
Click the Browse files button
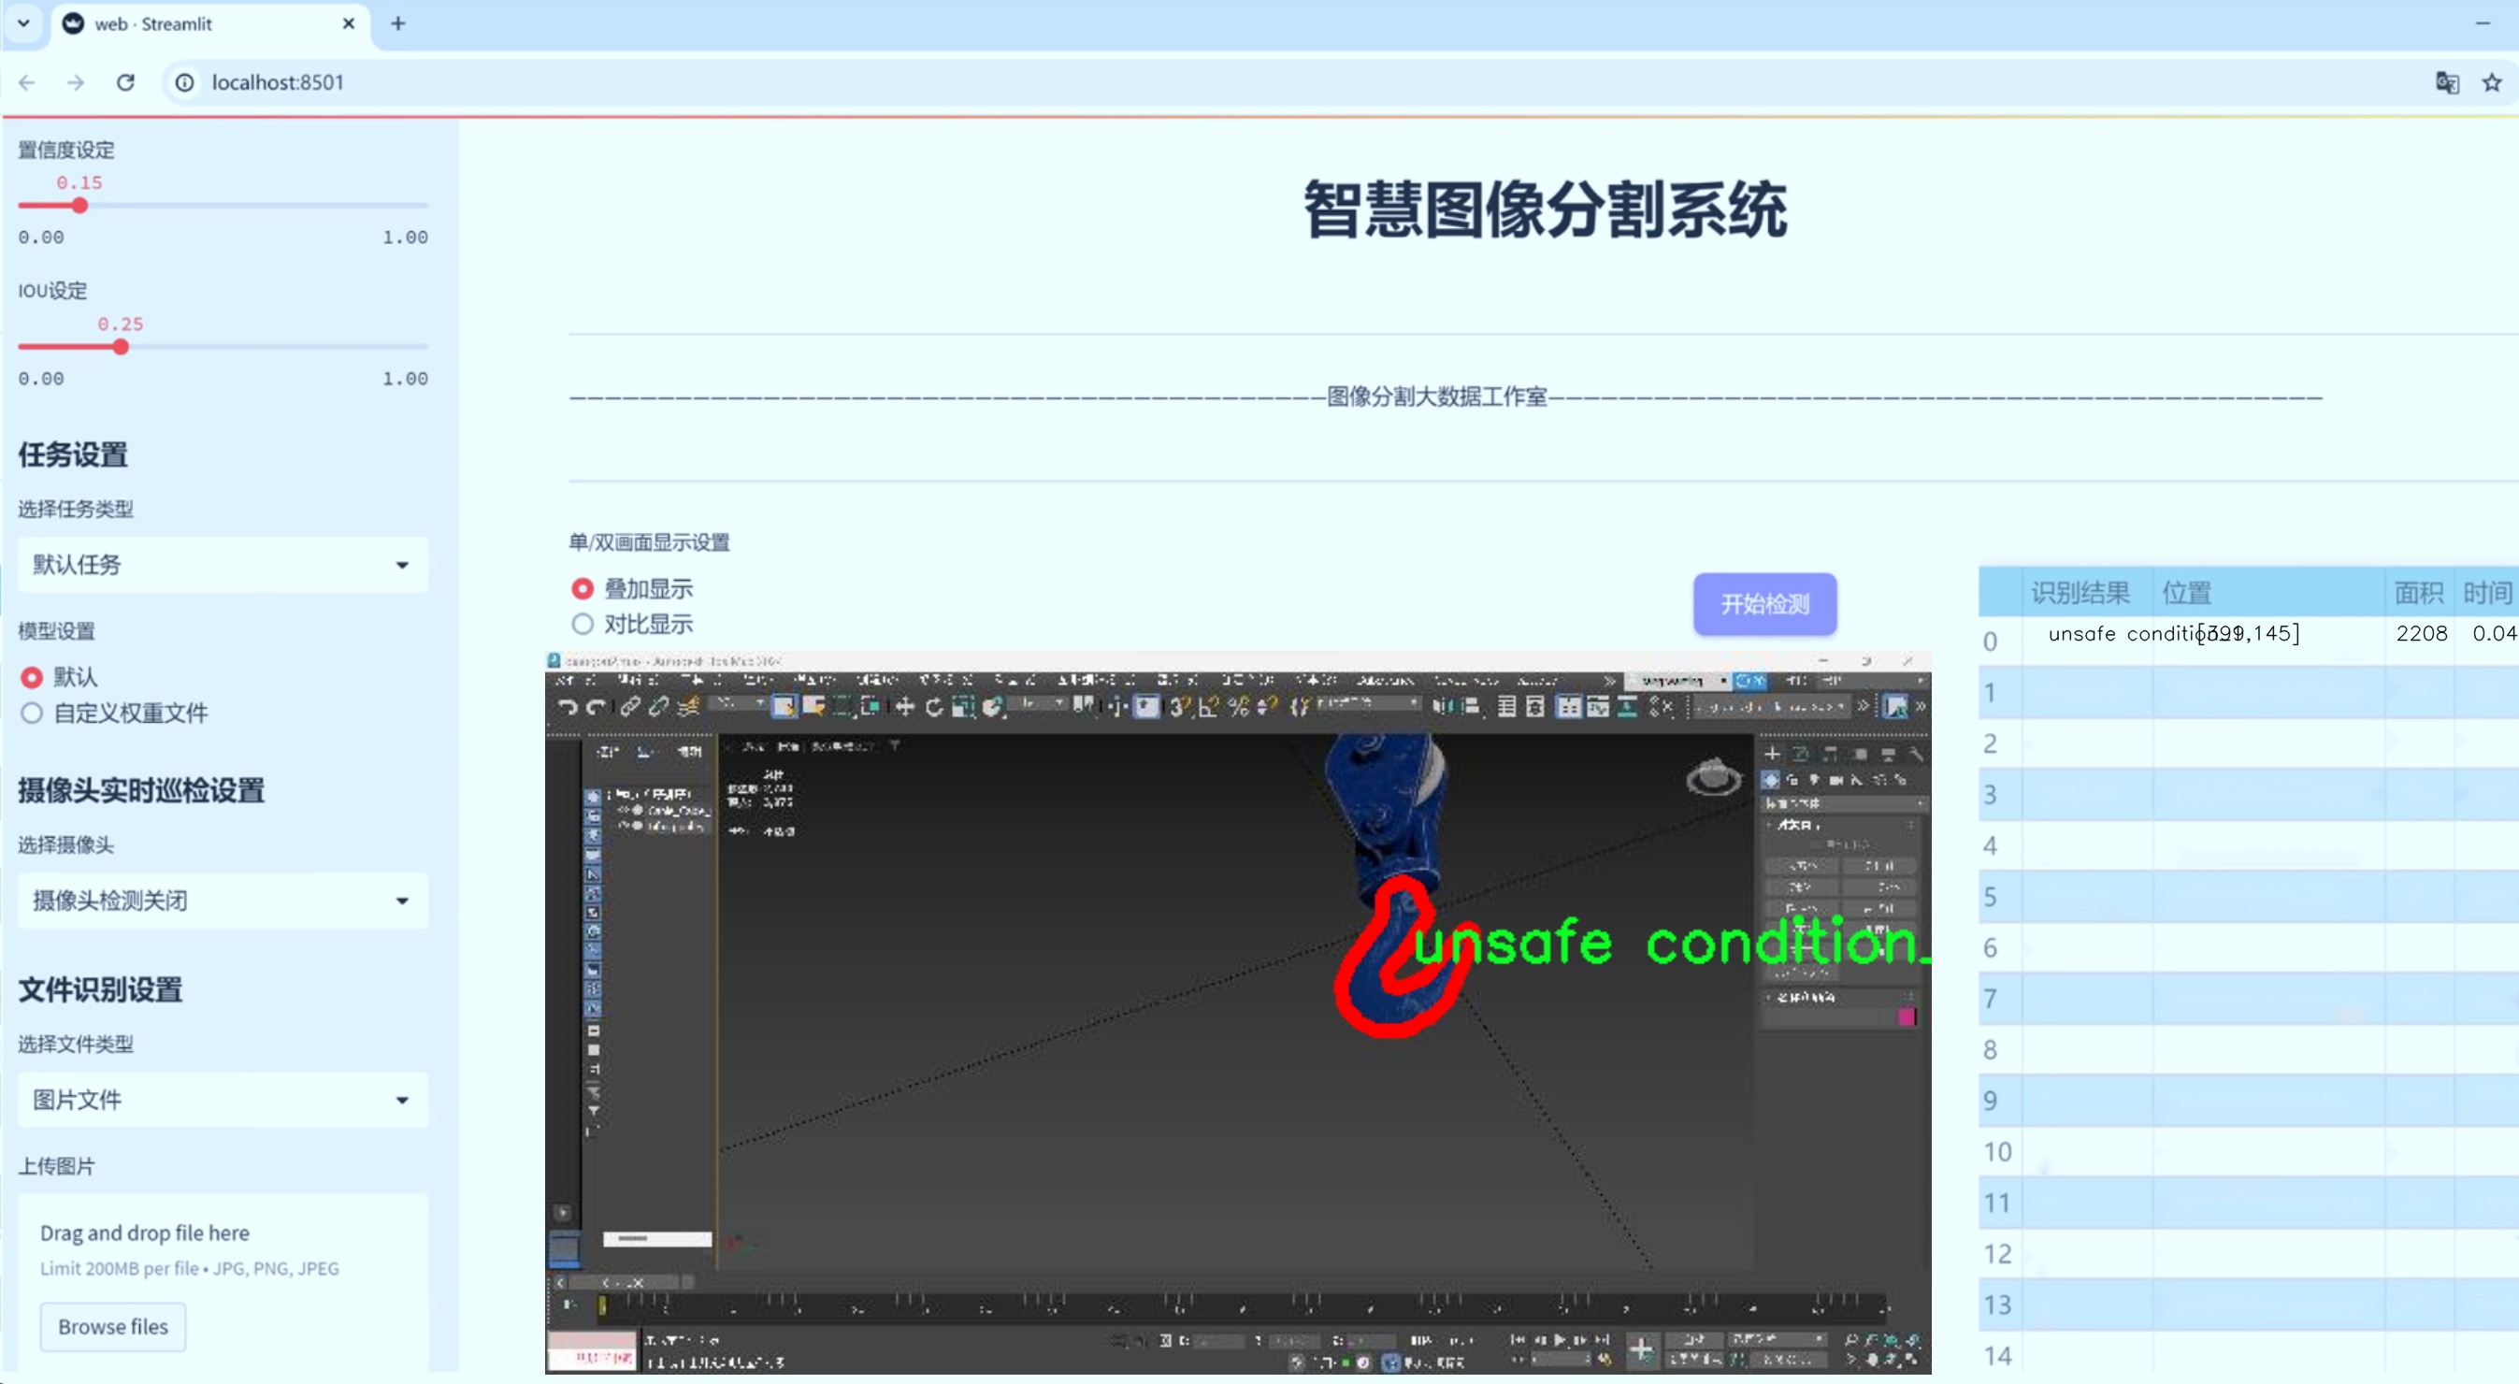113,1326
